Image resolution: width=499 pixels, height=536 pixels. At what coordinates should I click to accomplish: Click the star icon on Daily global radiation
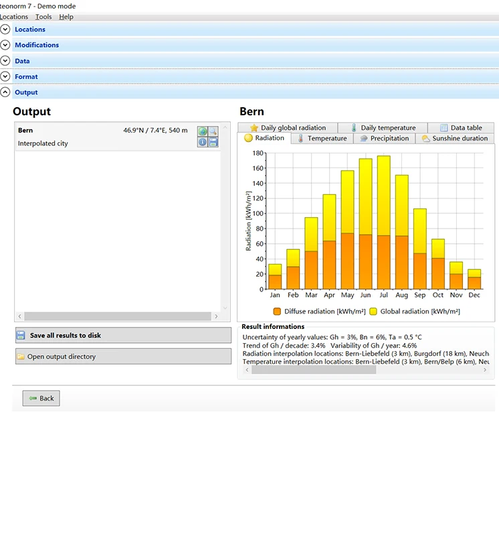[x=254, y=128]
